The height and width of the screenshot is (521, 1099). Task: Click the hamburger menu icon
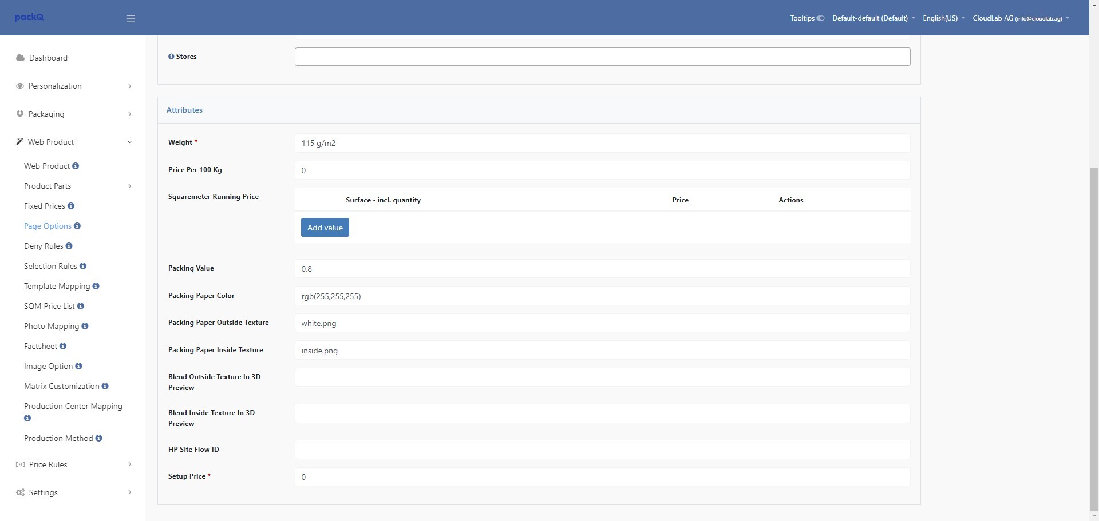[x=131, y=18]
